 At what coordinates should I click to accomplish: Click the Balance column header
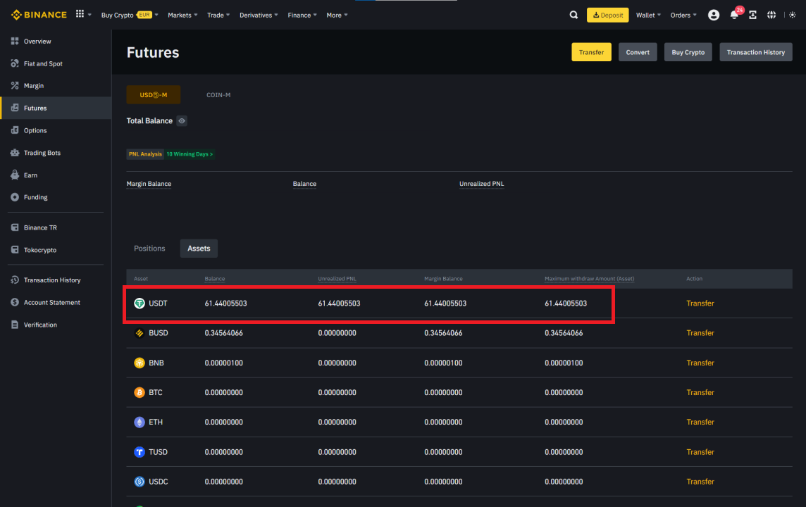[215, 279]
